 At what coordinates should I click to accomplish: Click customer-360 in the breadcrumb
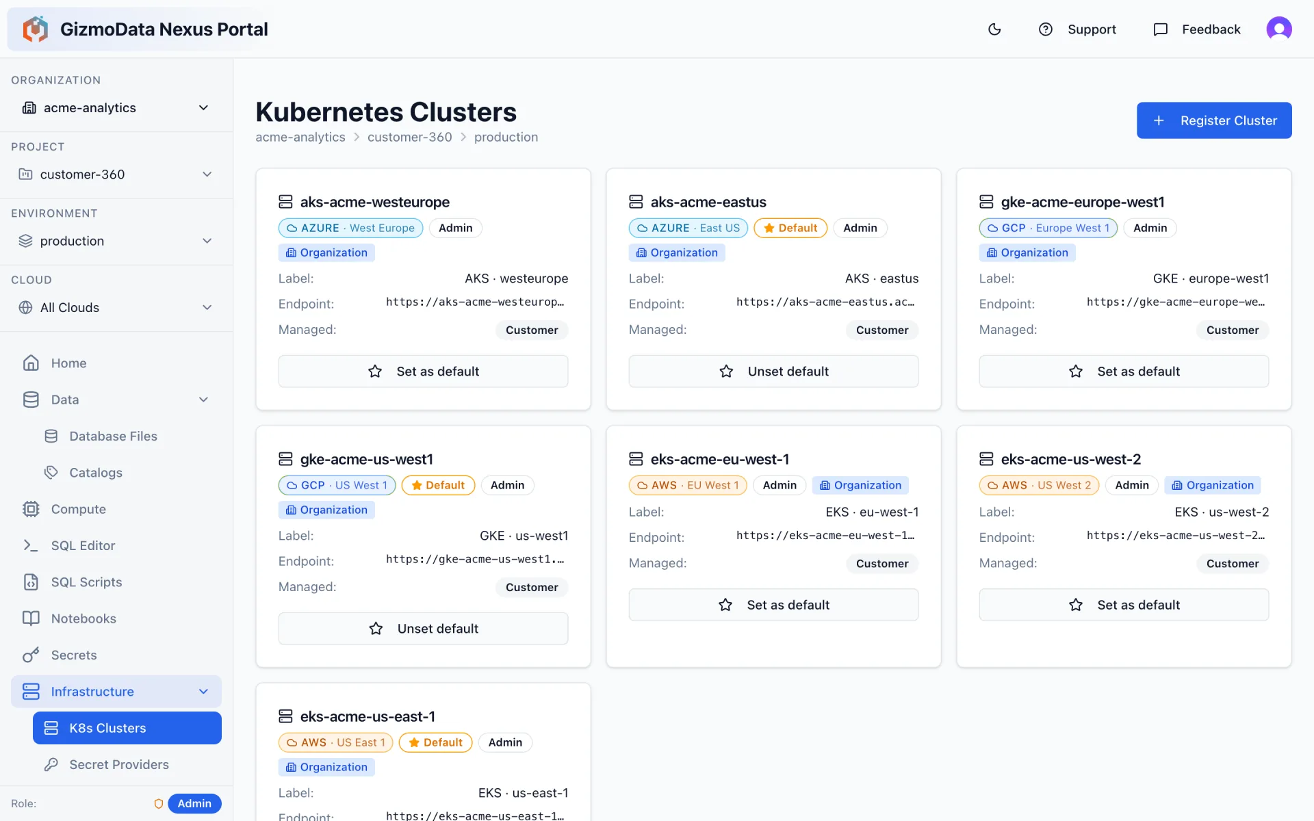410,137
